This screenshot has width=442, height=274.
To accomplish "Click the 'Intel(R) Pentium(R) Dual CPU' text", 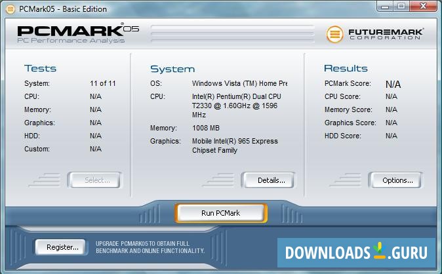I will [x=237, y=96].
